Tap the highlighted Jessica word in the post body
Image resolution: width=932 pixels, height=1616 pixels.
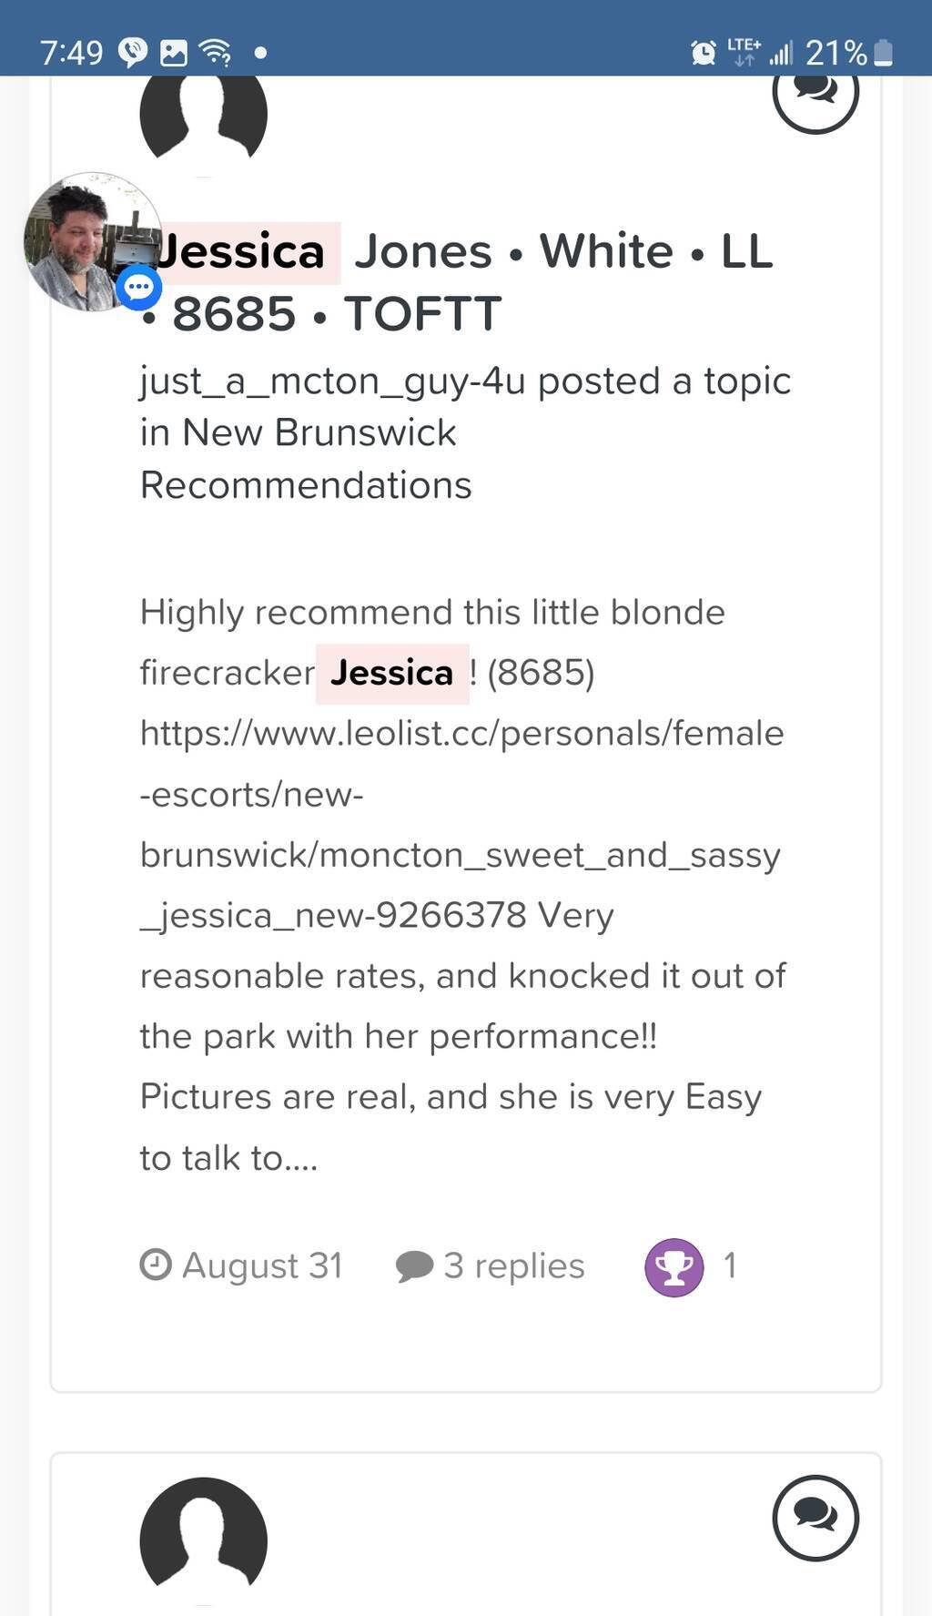click(x=391, y=674)
